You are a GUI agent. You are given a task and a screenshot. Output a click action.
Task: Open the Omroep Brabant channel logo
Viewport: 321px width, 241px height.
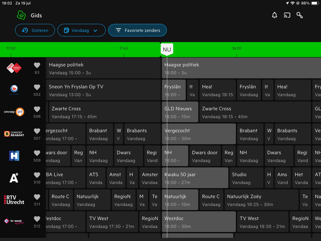click(14, 134)
